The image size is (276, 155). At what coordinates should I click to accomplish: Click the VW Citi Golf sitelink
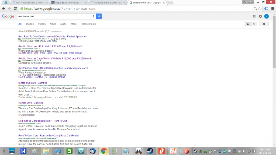point(61,53)
